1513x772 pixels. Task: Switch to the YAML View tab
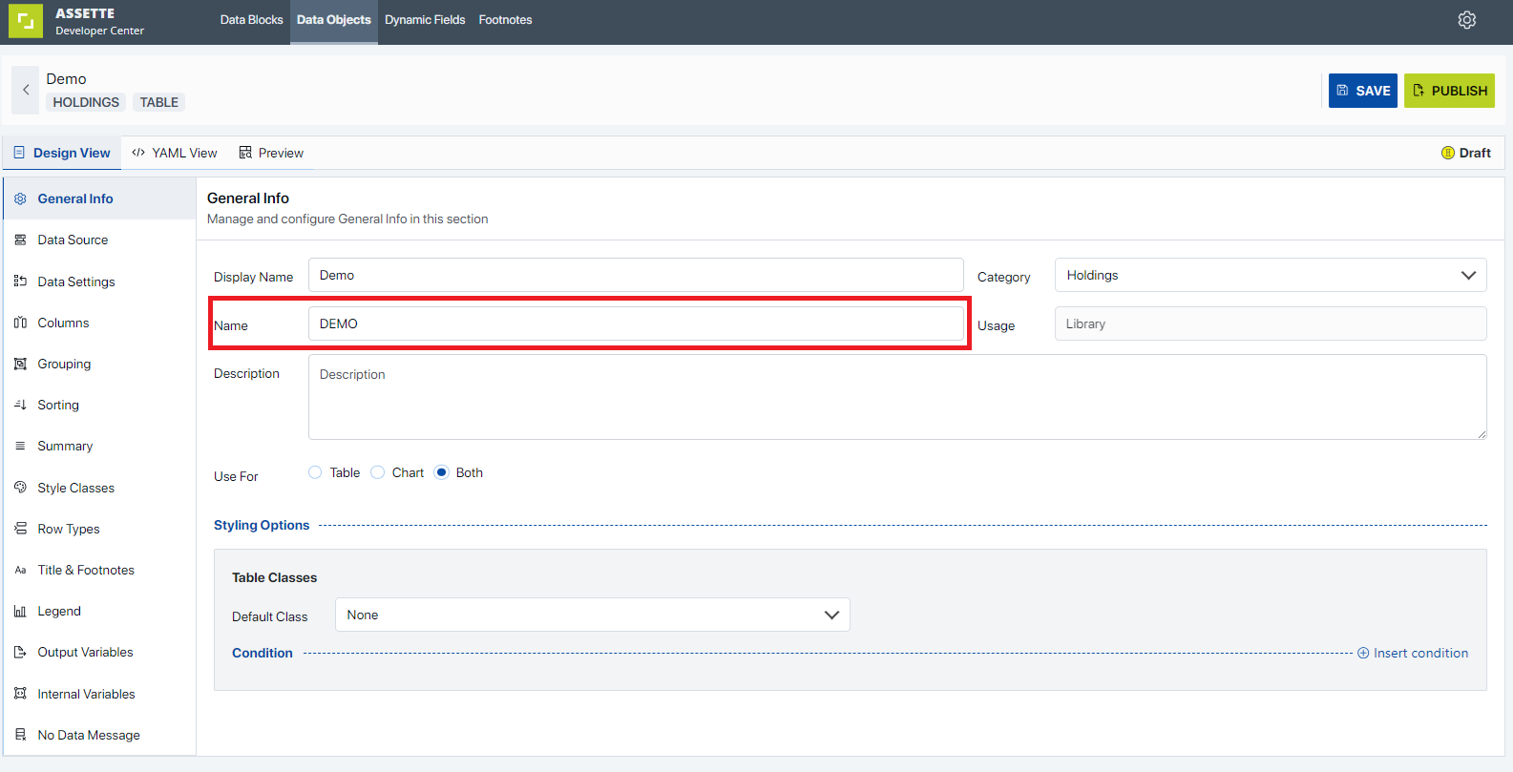pos(175,153)
